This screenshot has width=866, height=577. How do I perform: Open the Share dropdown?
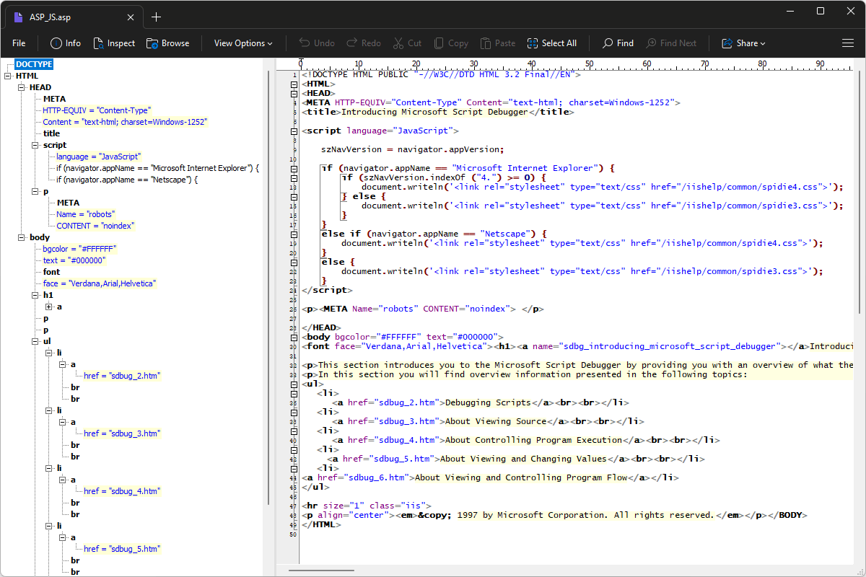(743, 43)
